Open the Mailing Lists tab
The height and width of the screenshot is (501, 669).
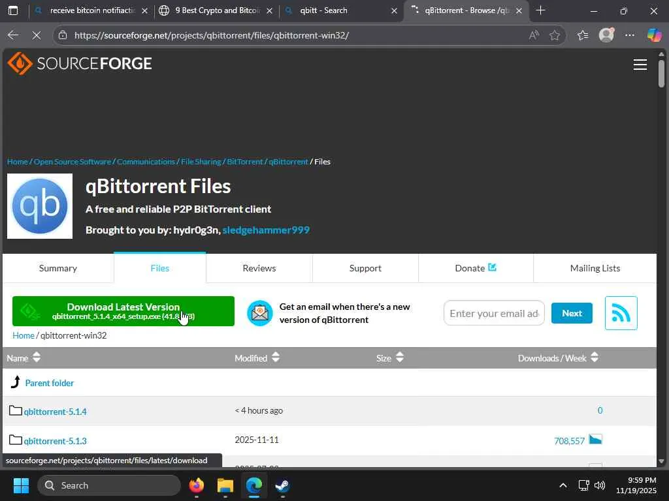click(595, 268)
